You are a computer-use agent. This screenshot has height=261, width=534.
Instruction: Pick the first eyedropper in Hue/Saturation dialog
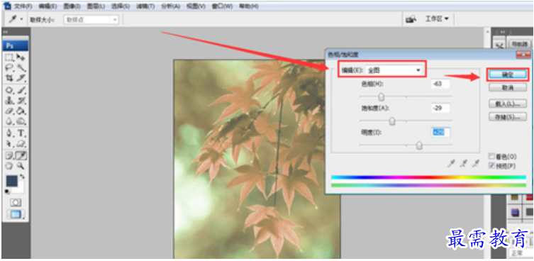pos(451,164)
